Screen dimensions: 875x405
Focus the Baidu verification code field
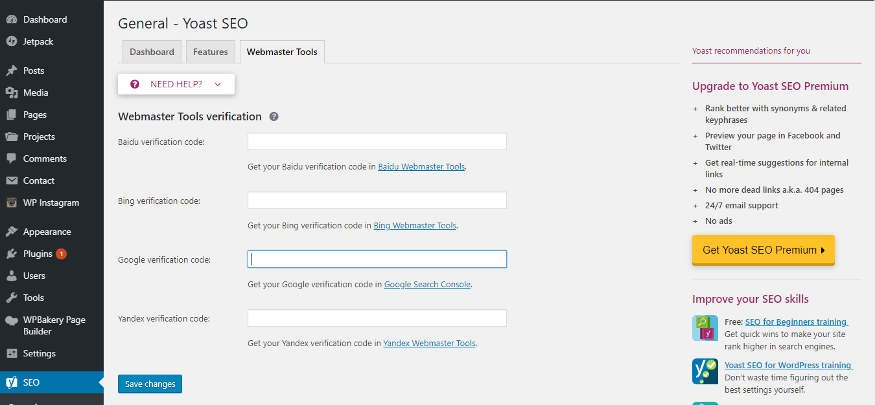coord(377,142)
